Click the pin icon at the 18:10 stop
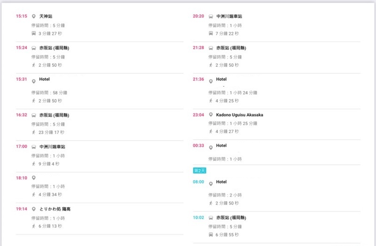The image size is (376, 246). pos(34,178)
